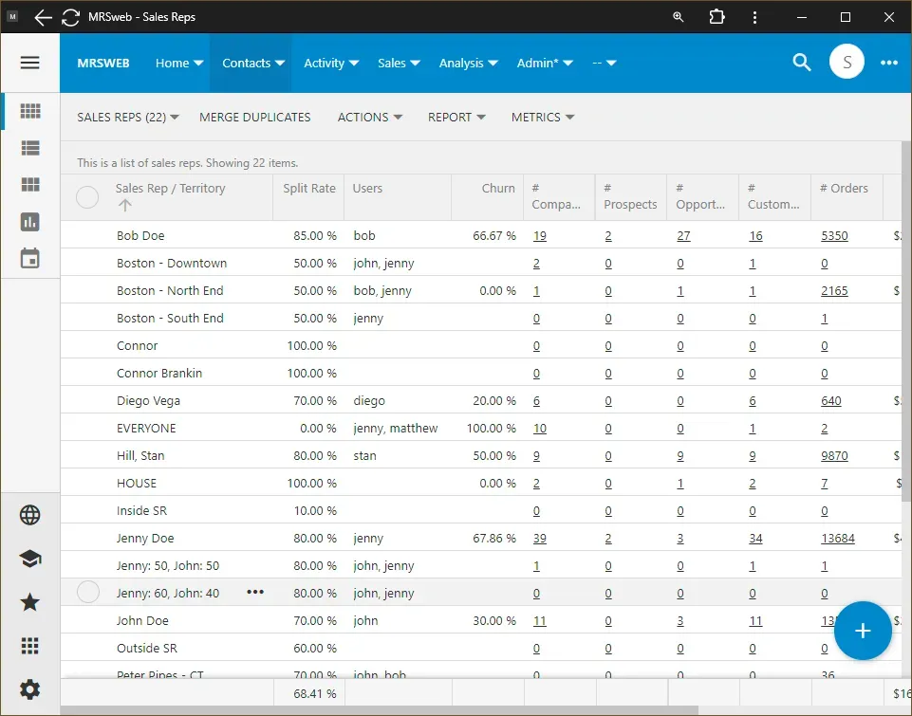Click the MERGE DUPLICATES button
The width and height of the screenshot is (912, 716).
click(255, 118)
